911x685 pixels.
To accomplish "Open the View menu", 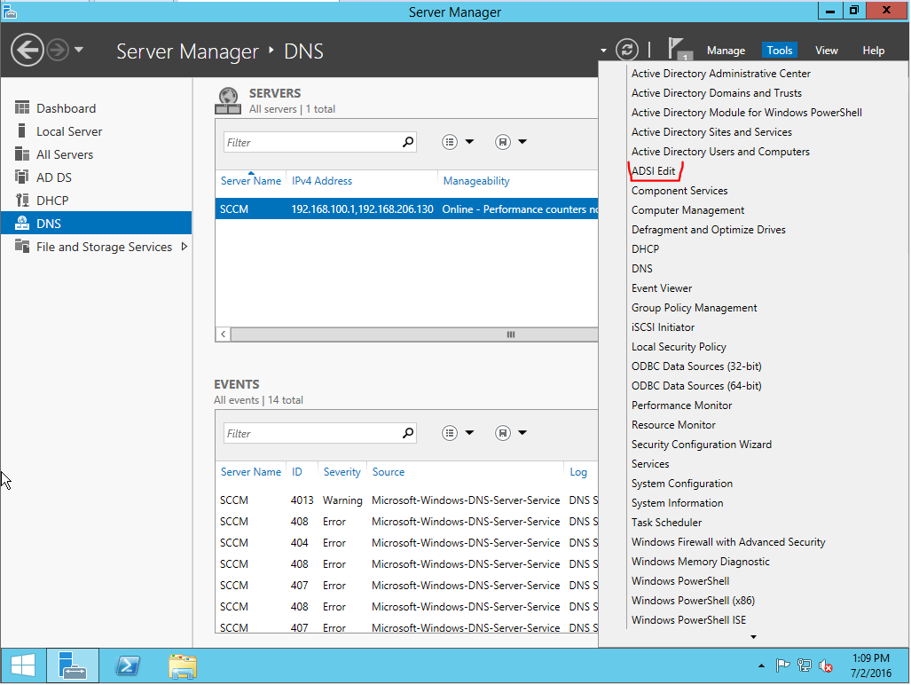I will pos(826,51).
